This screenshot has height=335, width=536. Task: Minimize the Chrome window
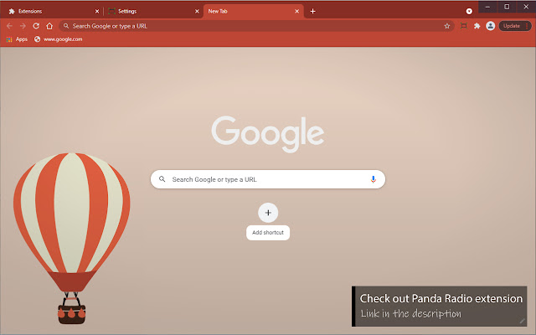click(487, 7)
